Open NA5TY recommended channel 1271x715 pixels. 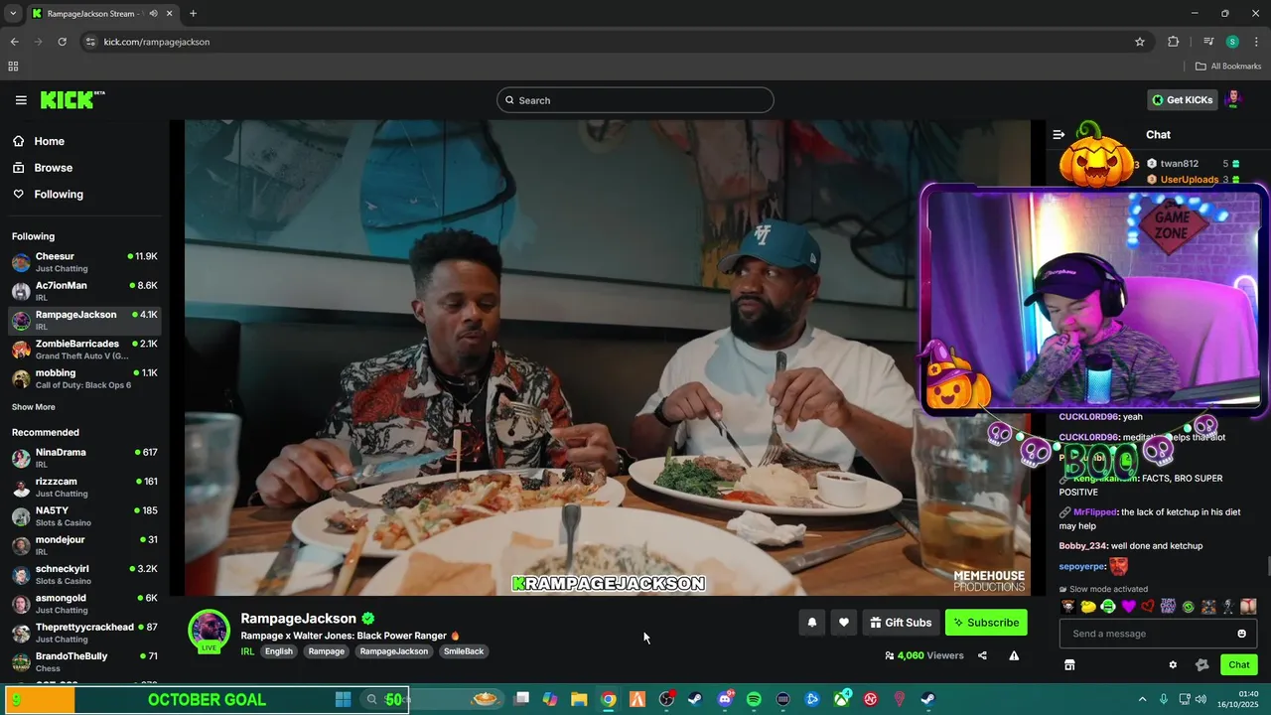[84, 516]
